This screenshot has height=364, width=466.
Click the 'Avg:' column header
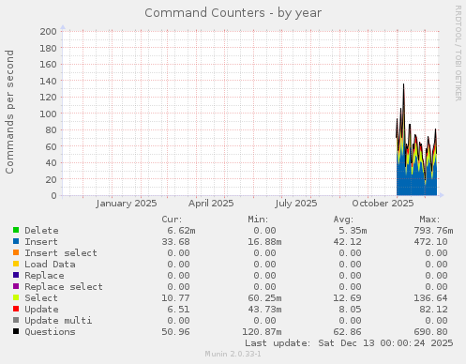(x=343, y=220)
